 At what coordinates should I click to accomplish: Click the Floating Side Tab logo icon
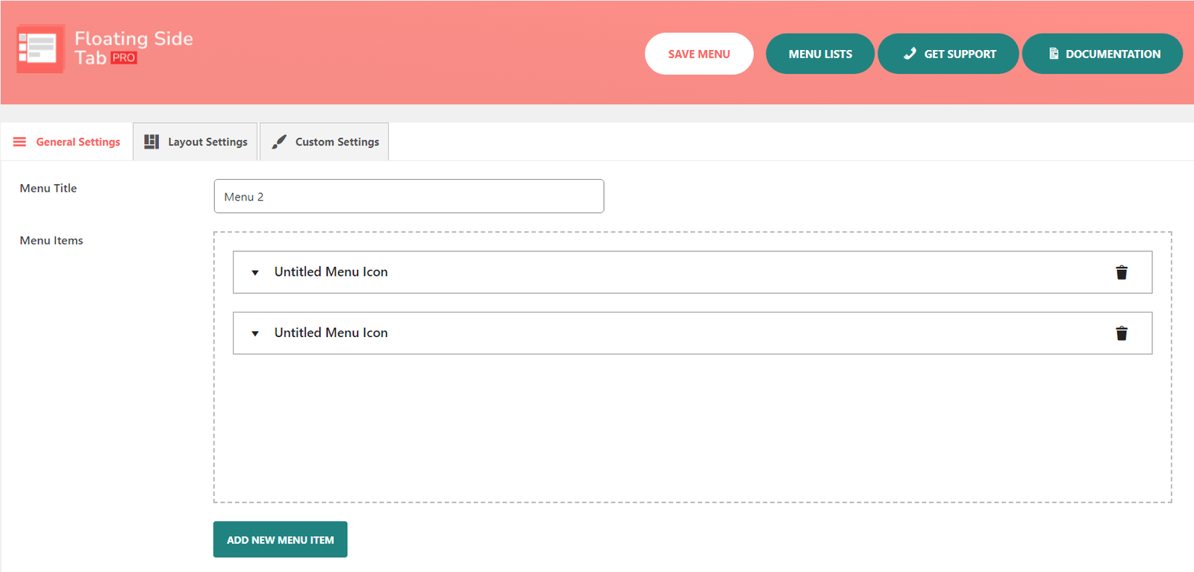click(x=40, y=48)
